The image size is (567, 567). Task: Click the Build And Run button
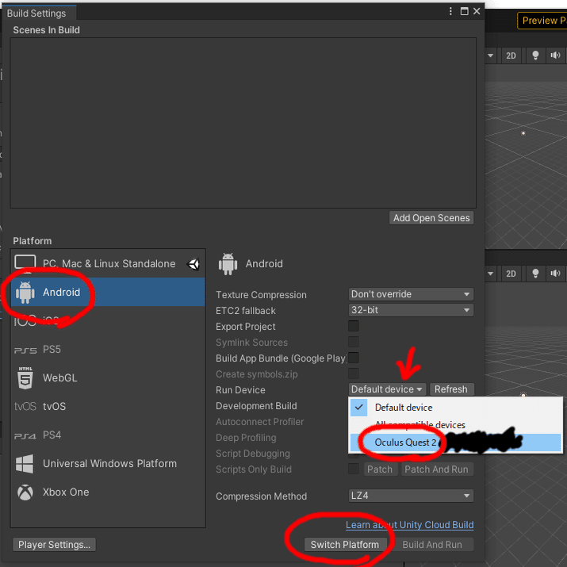pyautogui.click(x=432, y=545)
